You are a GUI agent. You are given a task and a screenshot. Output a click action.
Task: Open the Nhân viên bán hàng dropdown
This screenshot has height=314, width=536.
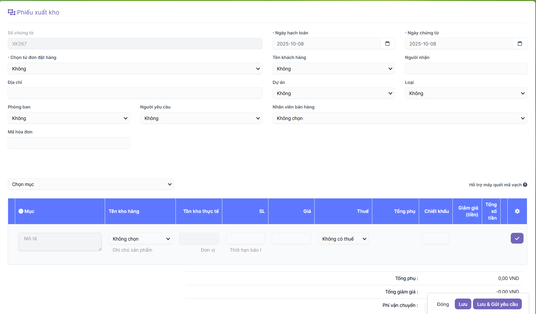(x=400, y=118)
